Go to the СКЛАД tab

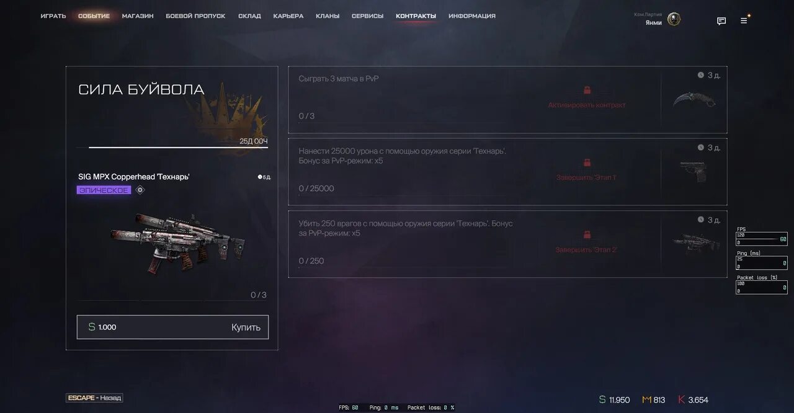pyautogui.click(x=249, y=16)
